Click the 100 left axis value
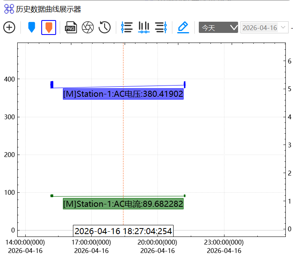The width and height of the screenshot is (293, 259). 9,192
